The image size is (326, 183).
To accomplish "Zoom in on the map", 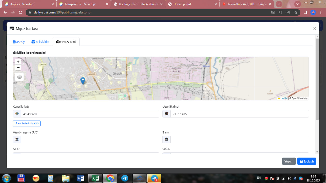I will (18, 62).
